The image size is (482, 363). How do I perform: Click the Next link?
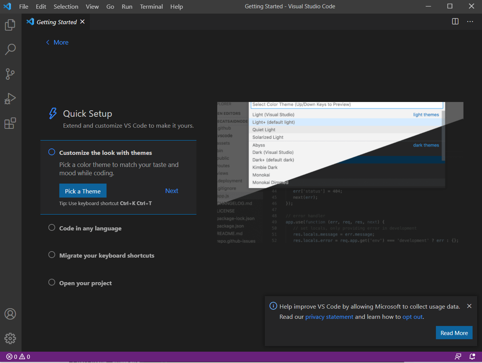171,191
